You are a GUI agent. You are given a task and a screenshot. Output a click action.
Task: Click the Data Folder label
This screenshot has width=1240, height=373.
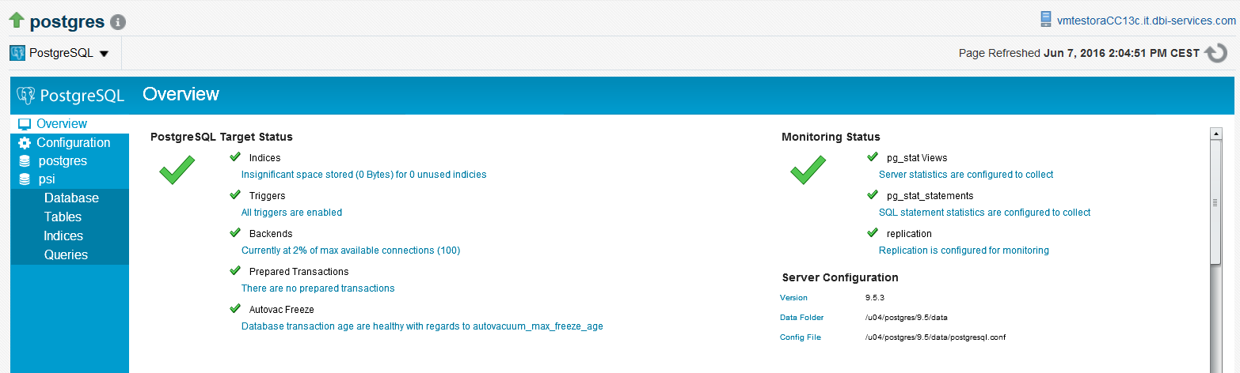(x=801, y=318)
